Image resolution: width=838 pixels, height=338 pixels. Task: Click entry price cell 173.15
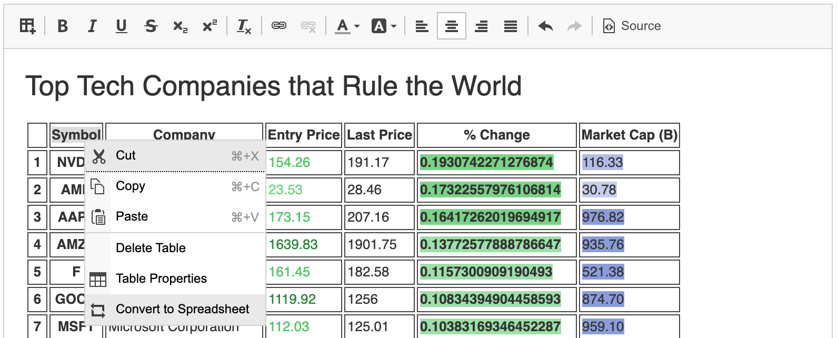(304, 217)
